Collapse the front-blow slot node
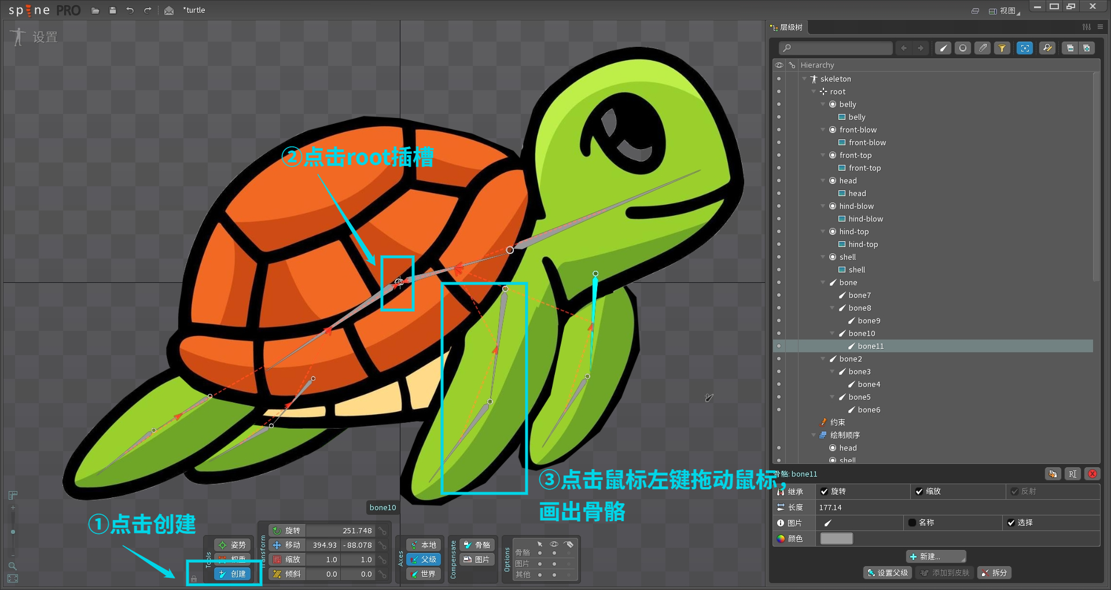1111x590 pixels. coord(823,130)
